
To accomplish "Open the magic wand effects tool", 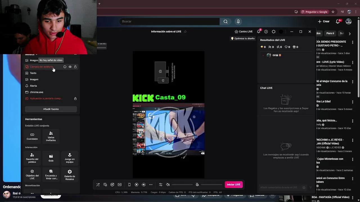I will coord(98,185).
